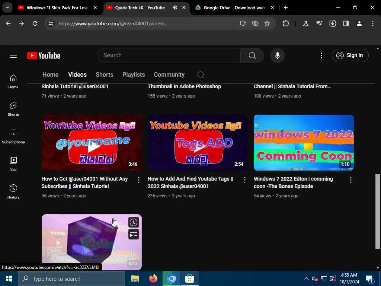381x286 pixels.
Task: Open the @yourname 3:46 video thumbnail
Action: (x=92, y=143)
